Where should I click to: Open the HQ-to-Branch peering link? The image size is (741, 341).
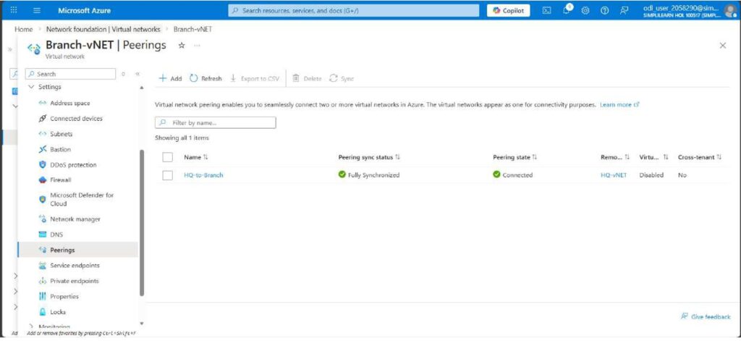click(x=203, y=175)
